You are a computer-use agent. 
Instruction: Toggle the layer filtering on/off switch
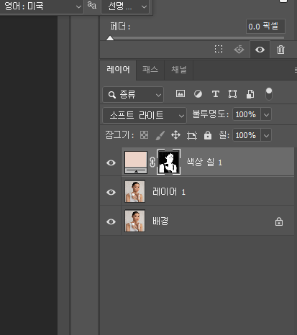click(x=269, y=93)
